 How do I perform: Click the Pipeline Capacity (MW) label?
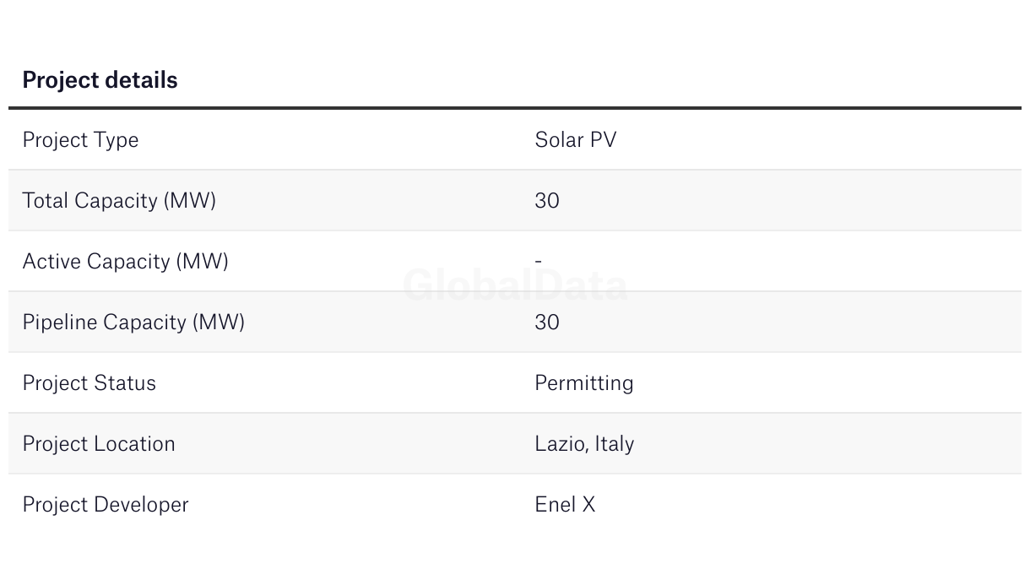[x=133, y=322]
